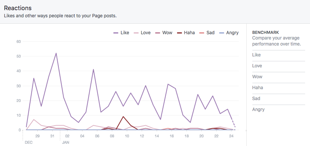Image resolution: width=310 pixels, height=146 pixels.
Task: Select the Wow benchmark option
Action: [x=279, y=77]
